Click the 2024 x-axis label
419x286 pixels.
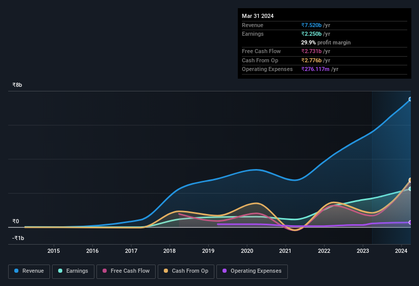pos(401,251)
